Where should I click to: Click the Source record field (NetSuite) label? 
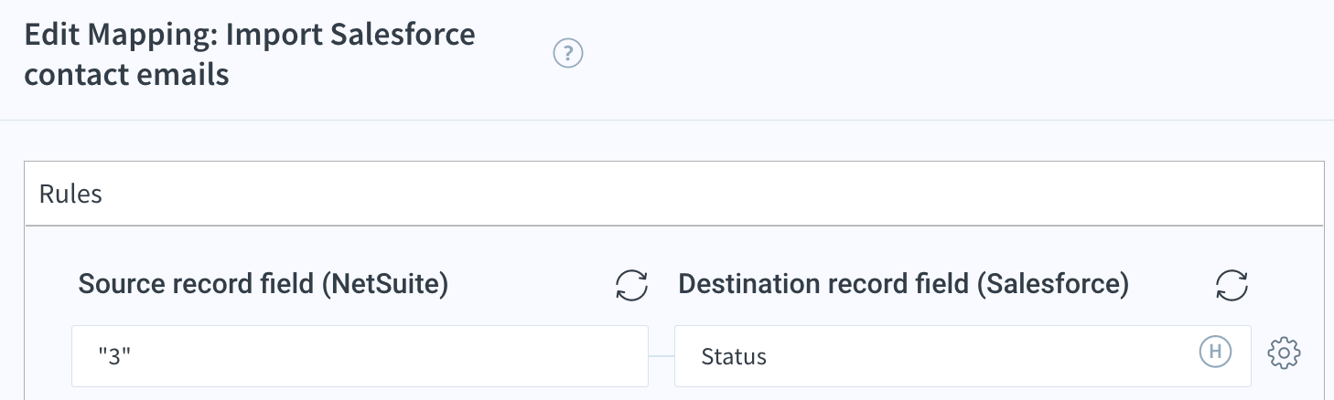click(x=264, y=285)
